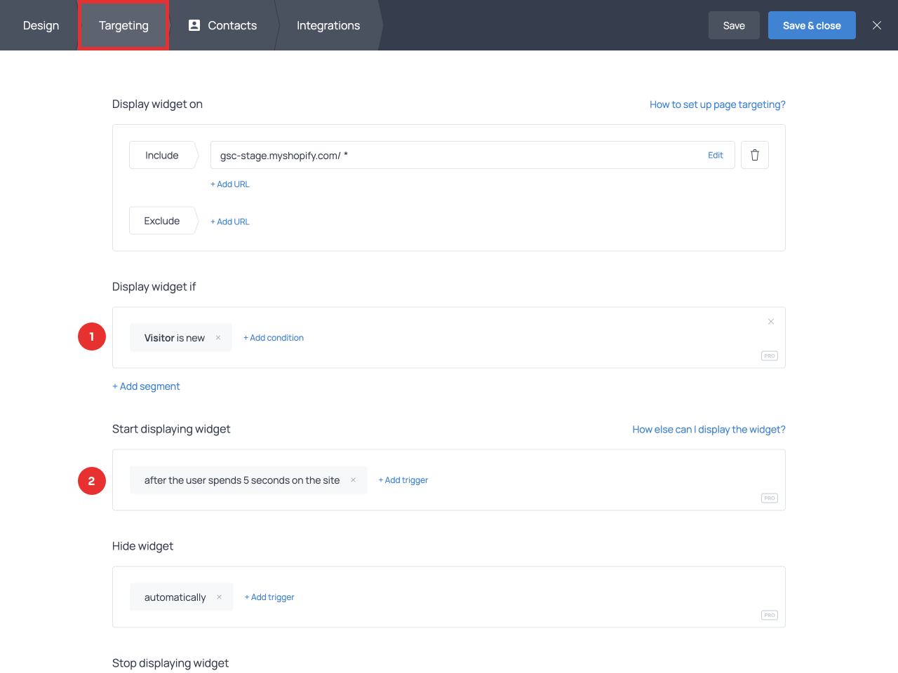This screenshot has height=673, width=898.
Task: Click the PRO badge in Hide widget section
Action: [x=770, y=615]
